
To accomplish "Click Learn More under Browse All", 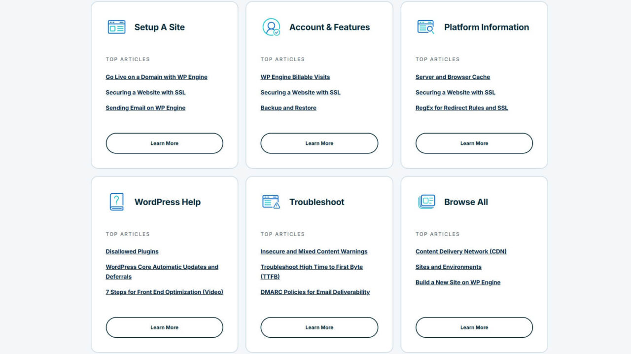I will coord(474,327).
